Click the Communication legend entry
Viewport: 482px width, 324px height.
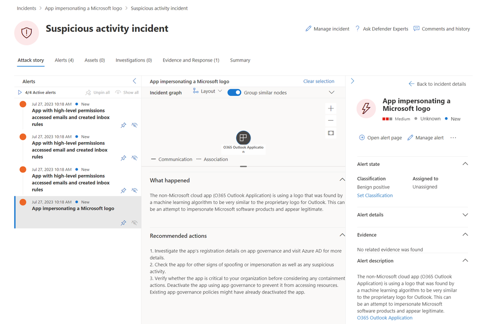coord(172,160)
